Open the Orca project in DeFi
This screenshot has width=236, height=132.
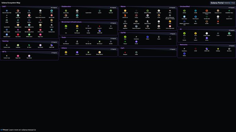[x=52, y=20]
